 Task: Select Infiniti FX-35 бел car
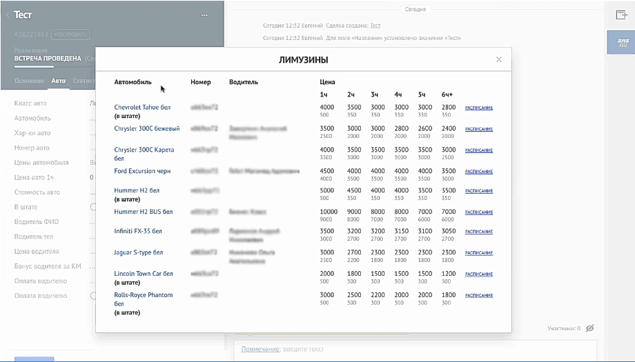pyautogui.click(x=138, y=231)
